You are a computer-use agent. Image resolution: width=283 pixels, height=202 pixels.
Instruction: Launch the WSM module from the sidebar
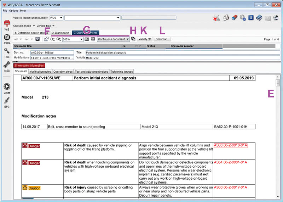pyautogui.click(x=7, y=89)
